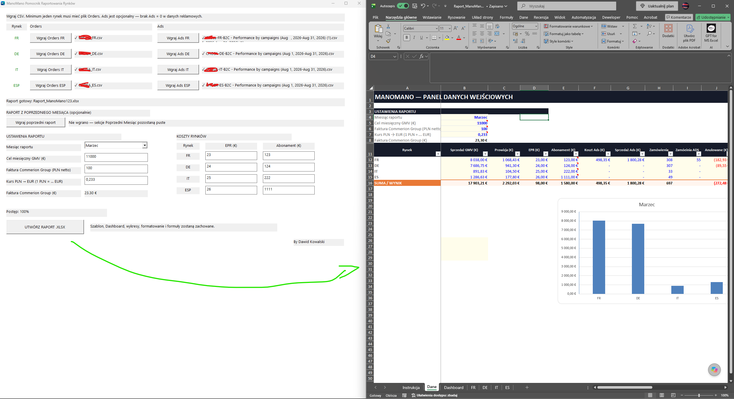Click the Komentarze button in Excel
This screenshot has height=399, width=734.
pos(678,17)
